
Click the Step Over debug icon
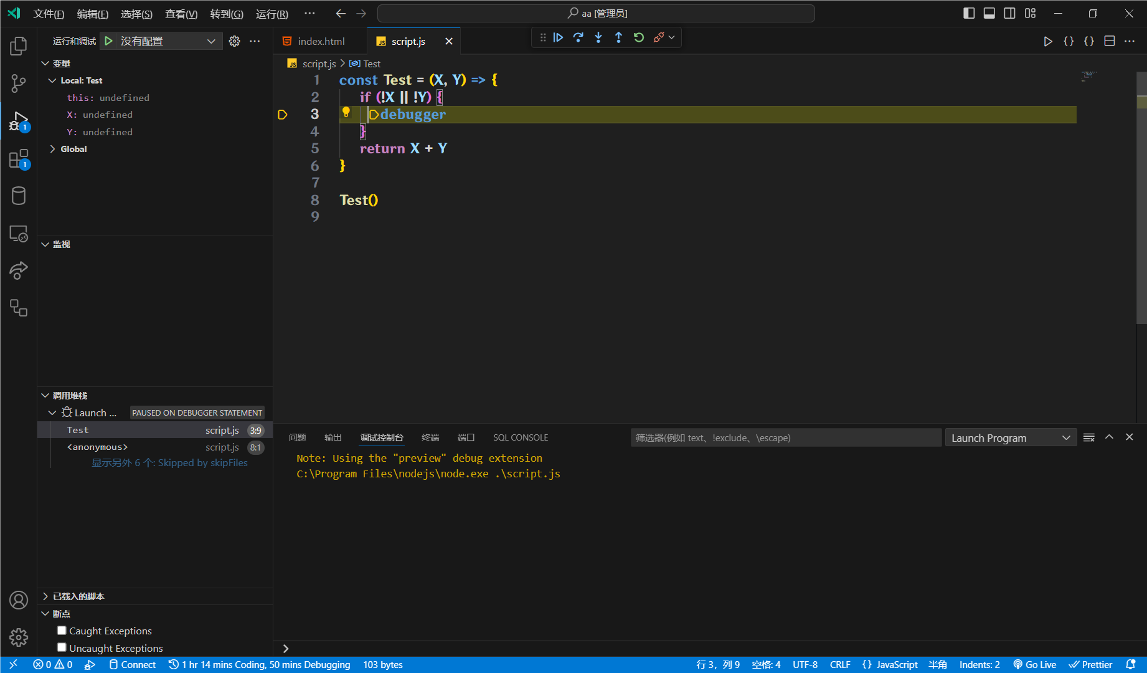point(578,38)
